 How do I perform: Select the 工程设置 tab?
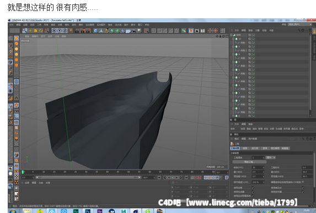click(x=235, y=148)
